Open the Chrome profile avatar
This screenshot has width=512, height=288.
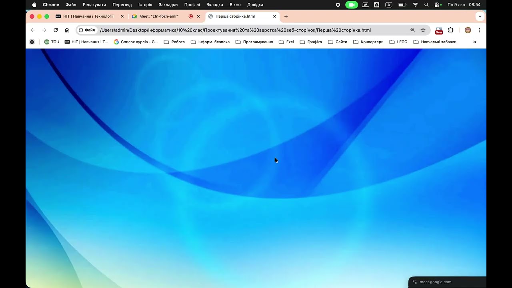pyautogui.click(x=468, y=30)
